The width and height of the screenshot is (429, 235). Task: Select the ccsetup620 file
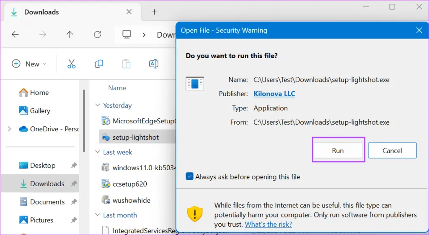pos(129,184)
